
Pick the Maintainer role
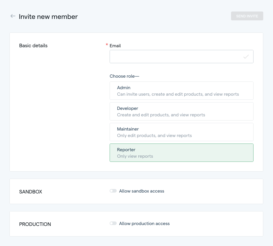pyautogui.click(x=181, y=132)
